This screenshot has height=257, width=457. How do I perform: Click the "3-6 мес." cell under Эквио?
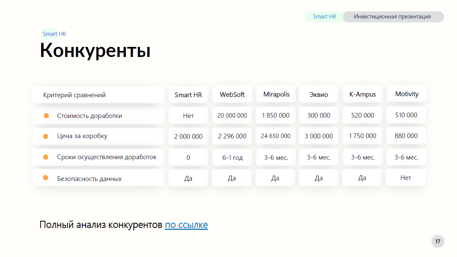pyautogui.click(x=319, y=157)
